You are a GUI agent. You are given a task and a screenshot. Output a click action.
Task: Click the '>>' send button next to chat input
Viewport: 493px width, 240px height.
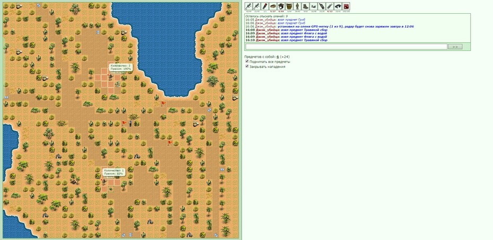(455, 47)
